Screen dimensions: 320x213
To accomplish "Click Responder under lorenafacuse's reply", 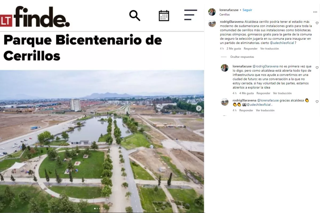I will pos(263,93).
